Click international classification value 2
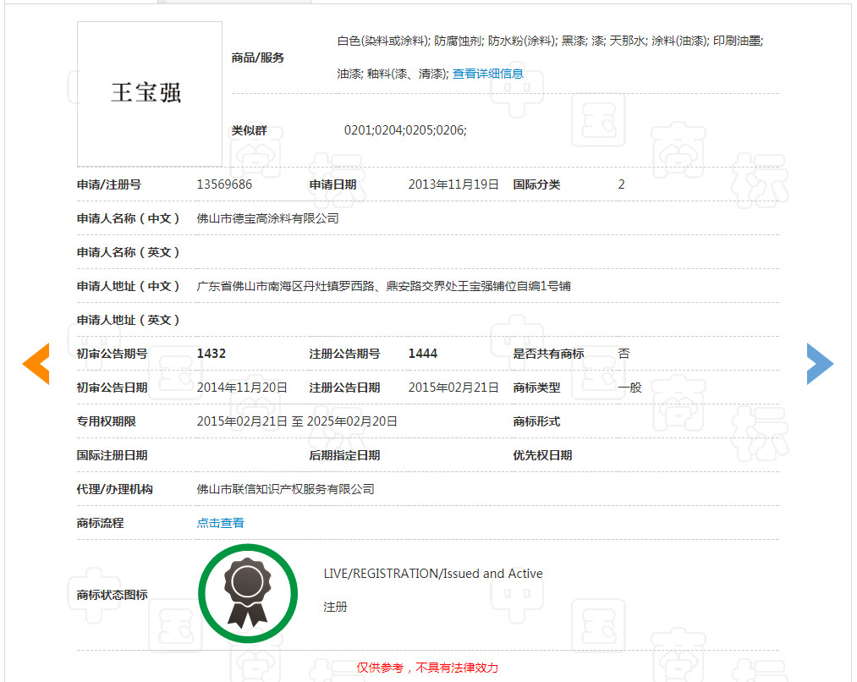The image size is (857, 682). (621, 184)
